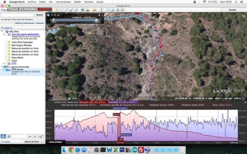The width and height of the screenshot is (247, 154).
Task: Click the add folder icon below Lugares
Action: pyautogui.click(x=41, y=136)
